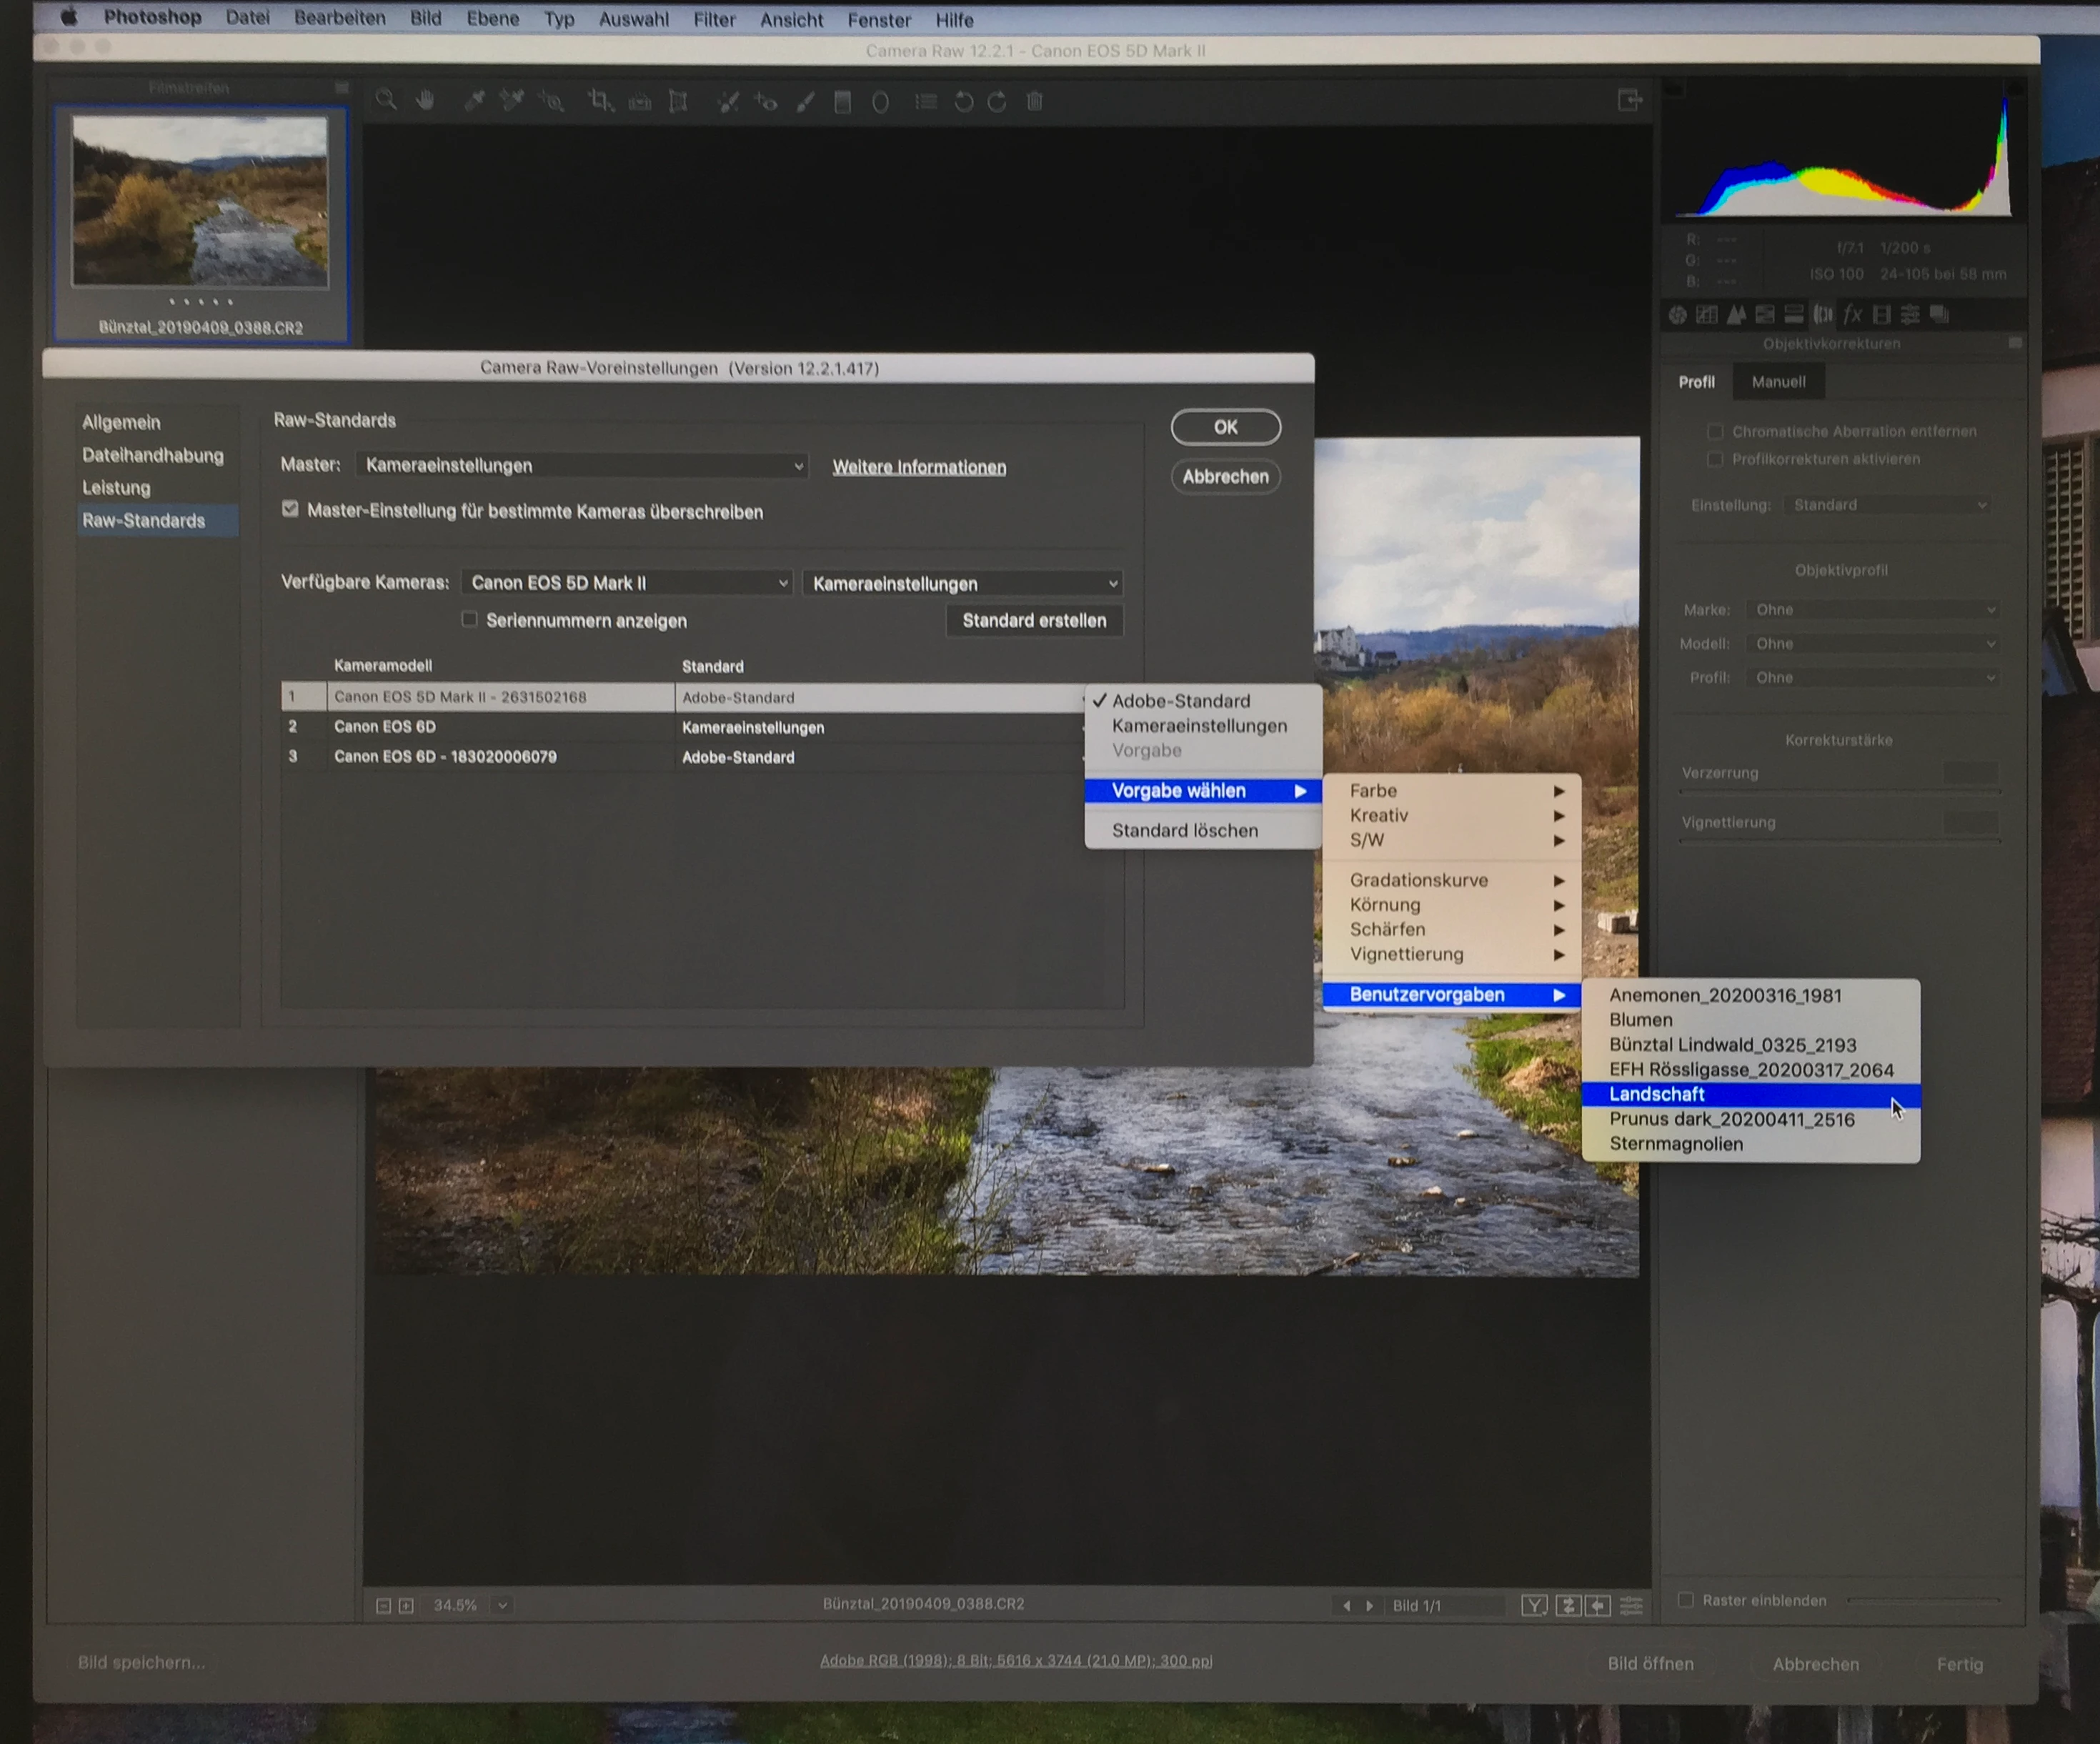Enable Seriennummern anzeigen checkbox
This screenshot has height=1744, width=2100.
tap(469, 620)
